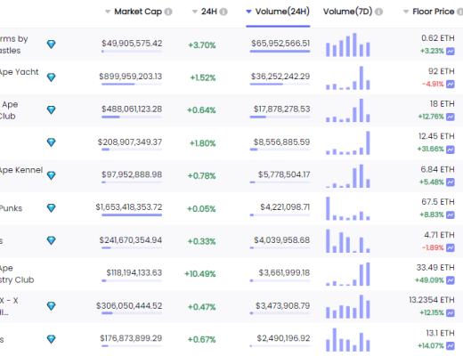463x356 pixels.
Task: Select the $65,952,566.51 volume value
Action: pyautogui.click(x=280, y=44)
